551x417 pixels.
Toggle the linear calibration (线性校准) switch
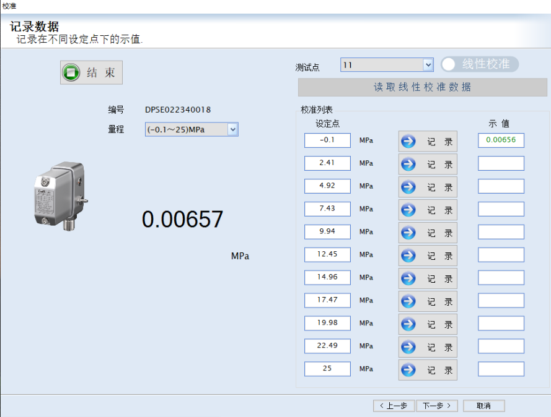(x=479, y=64)
